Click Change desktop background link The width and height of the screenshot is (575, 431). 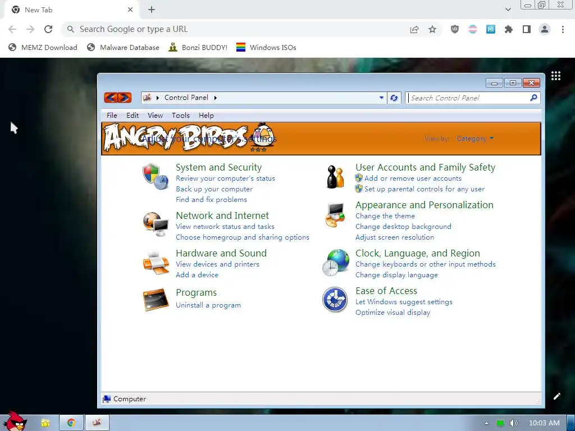(x=403, y=227)
